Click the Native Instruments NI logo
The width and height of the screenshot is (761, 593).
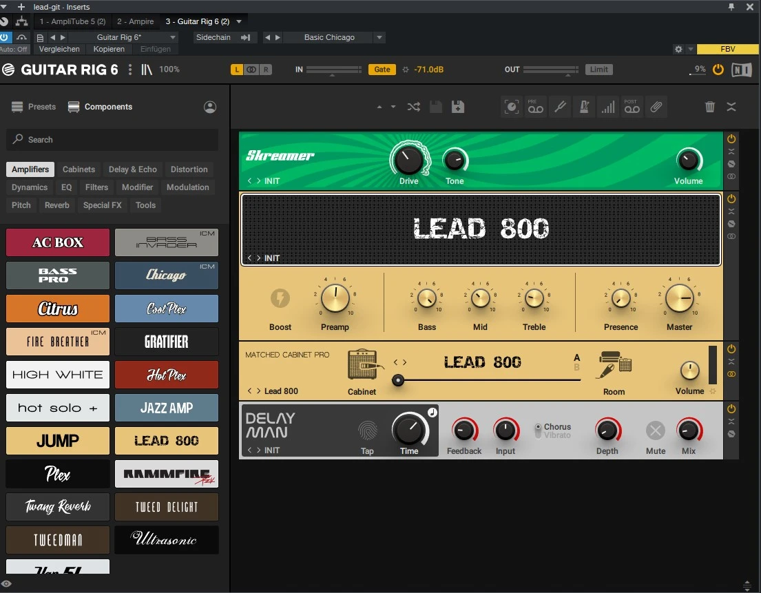[742, 70]
